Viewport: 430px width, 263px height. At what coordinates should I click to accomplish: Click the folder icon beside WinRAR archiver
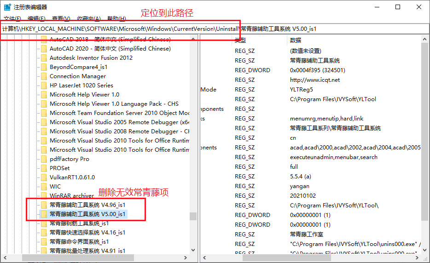click(x=44, y=196)
